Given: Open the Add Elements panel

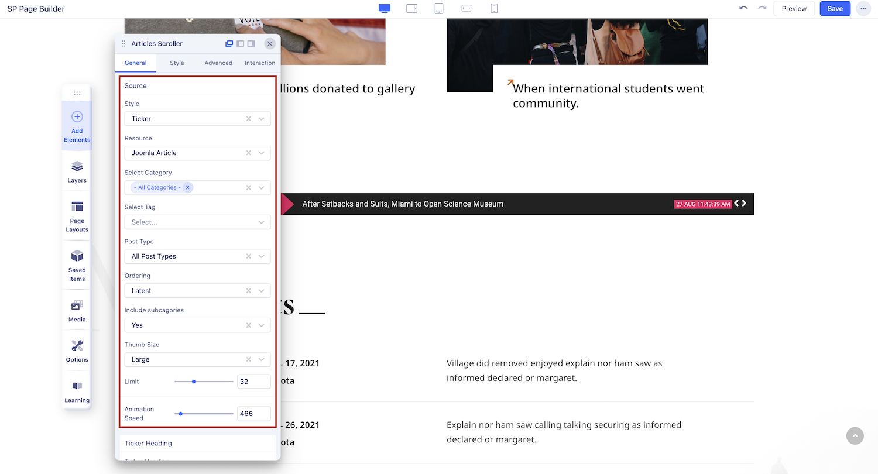Looking at the screenshot, I should pyautogui.click(x=77, y=126).
